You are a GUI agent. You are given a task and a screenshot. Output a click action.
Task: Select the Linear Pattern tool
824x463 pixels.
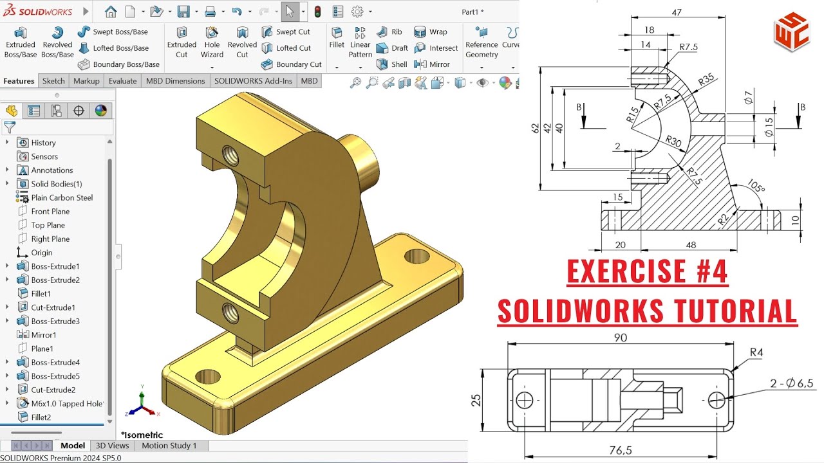tap(360, 42)
